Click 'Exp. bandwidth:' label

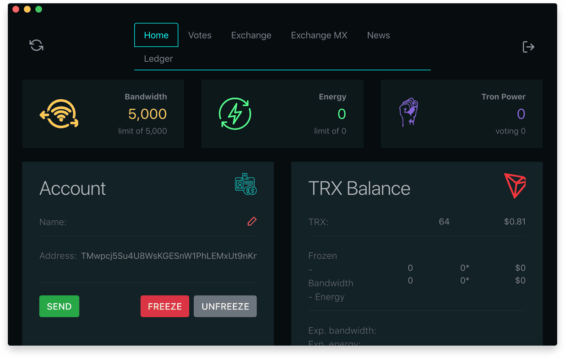[x=342, y=330]
